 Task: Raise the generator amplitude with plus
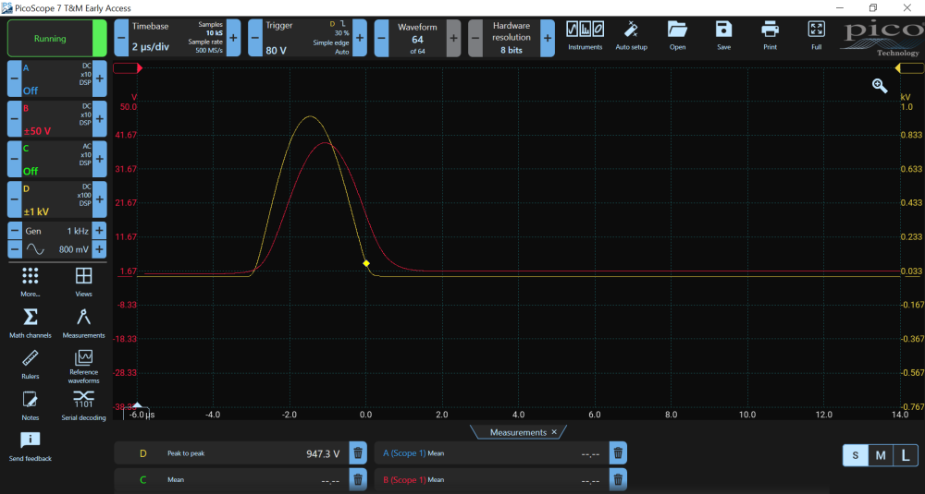100,249
